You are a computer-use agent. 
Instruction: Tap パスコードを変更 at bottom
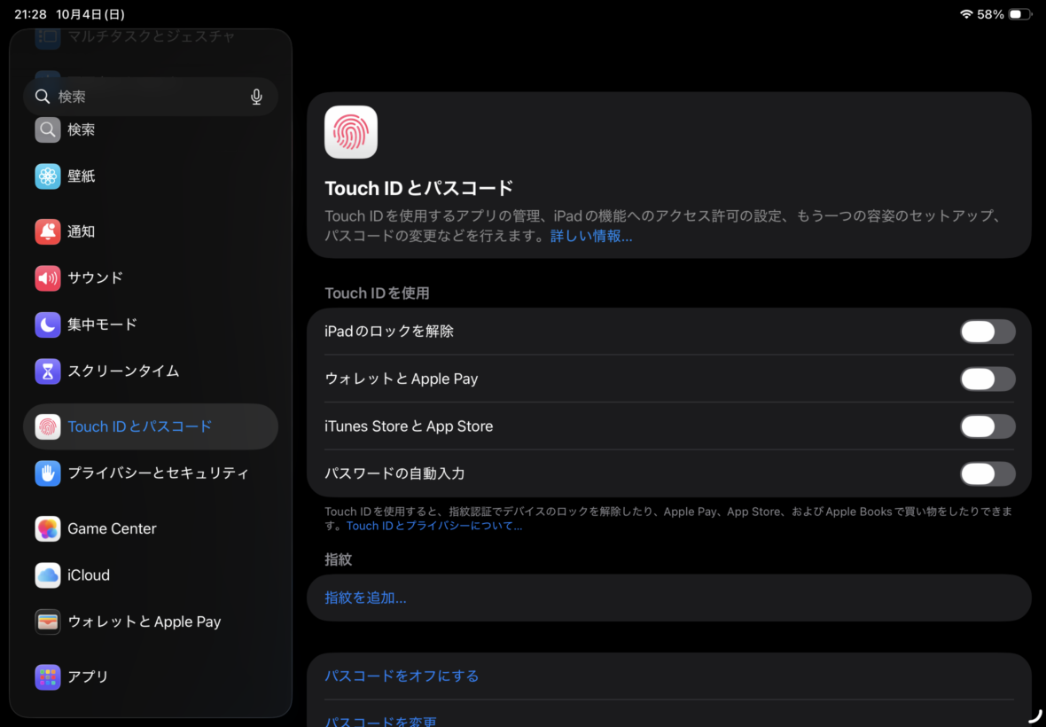381,721
